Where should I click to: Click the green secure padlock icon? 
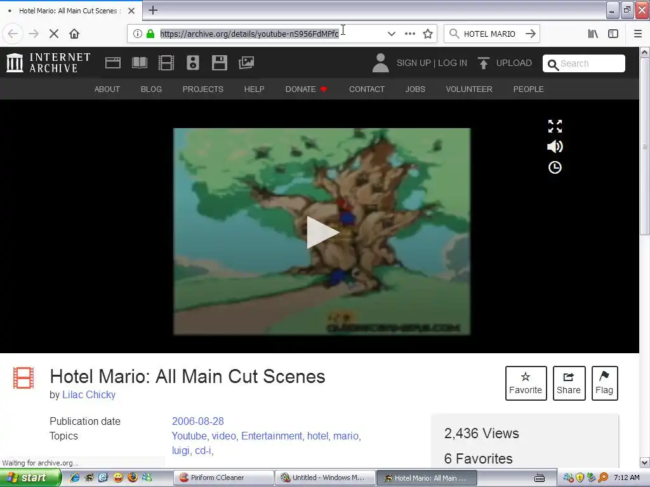point(150,34)
